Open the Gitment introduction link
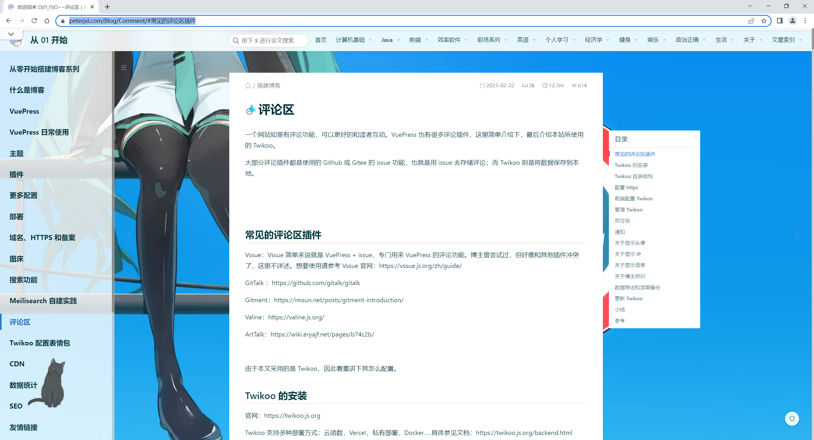Viewport: 814px width, 440px height. pyautogui.click(x=339, y=300)
